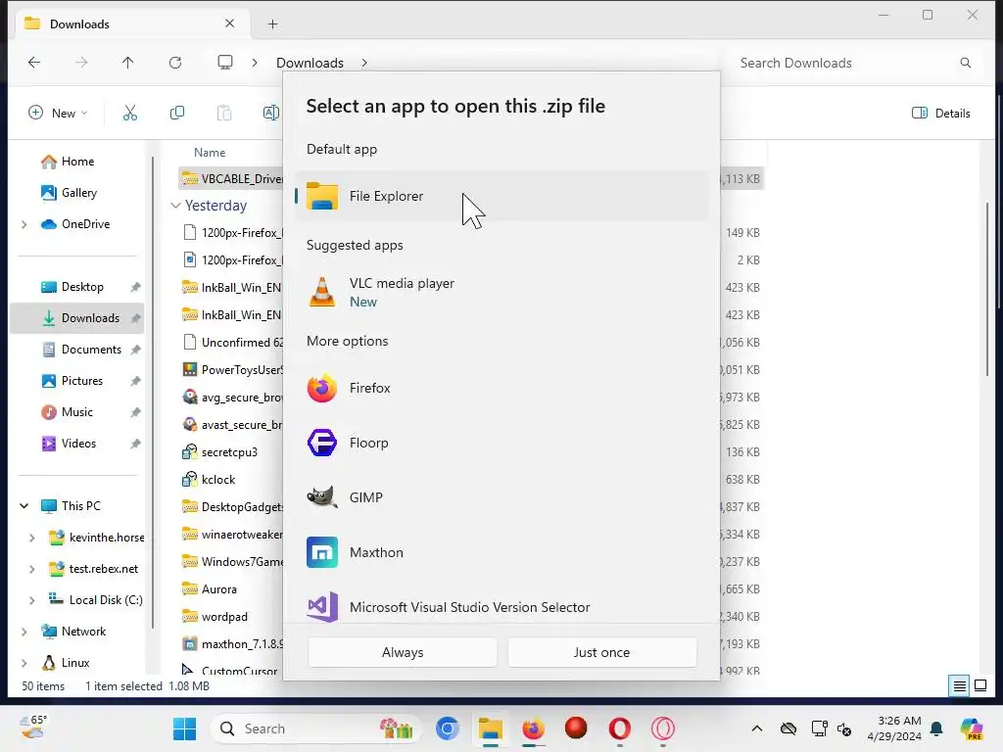Click the Copy icon in toolbar
The width and height of the screenshot is (1003, 752).
click(x=177, y=114)
